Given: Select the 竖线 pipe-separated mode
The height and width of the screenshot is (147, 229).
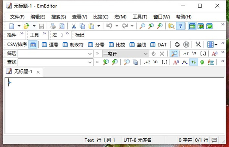Looking at the screenshot, I should 138,45.
